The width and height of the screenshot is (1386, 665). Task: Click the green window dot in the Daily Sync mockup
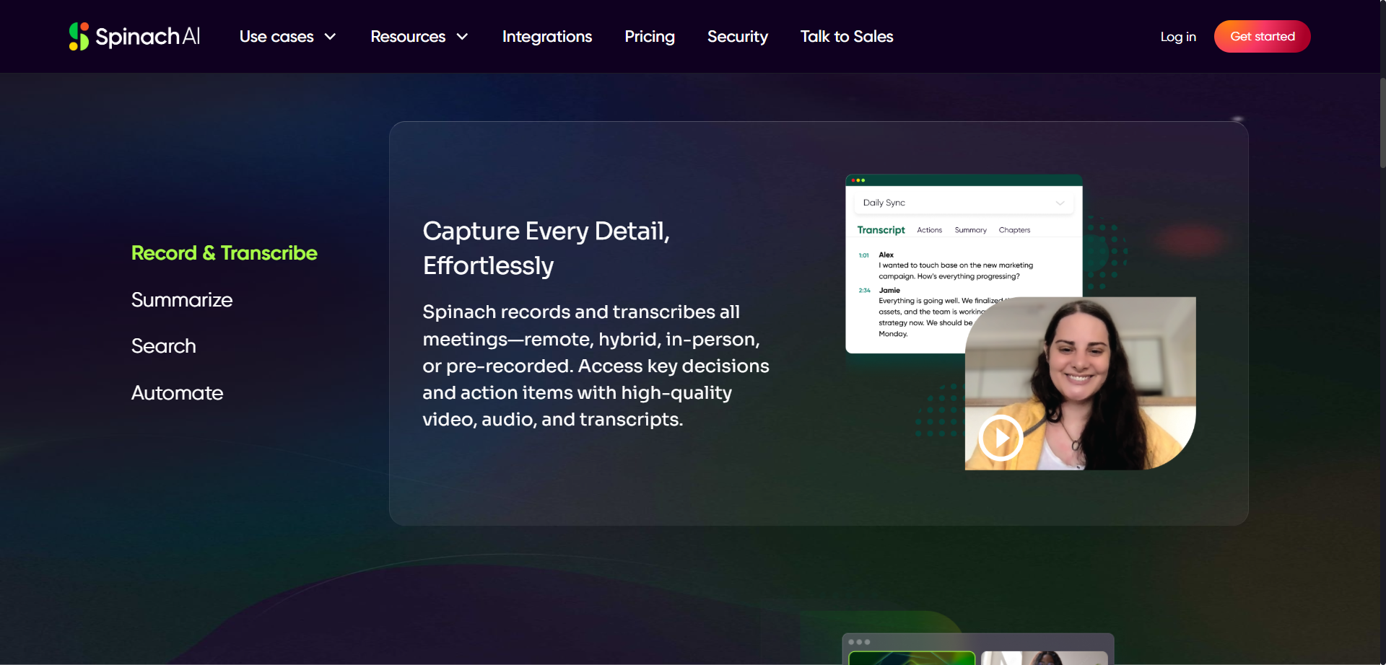[x=863, y=180]
